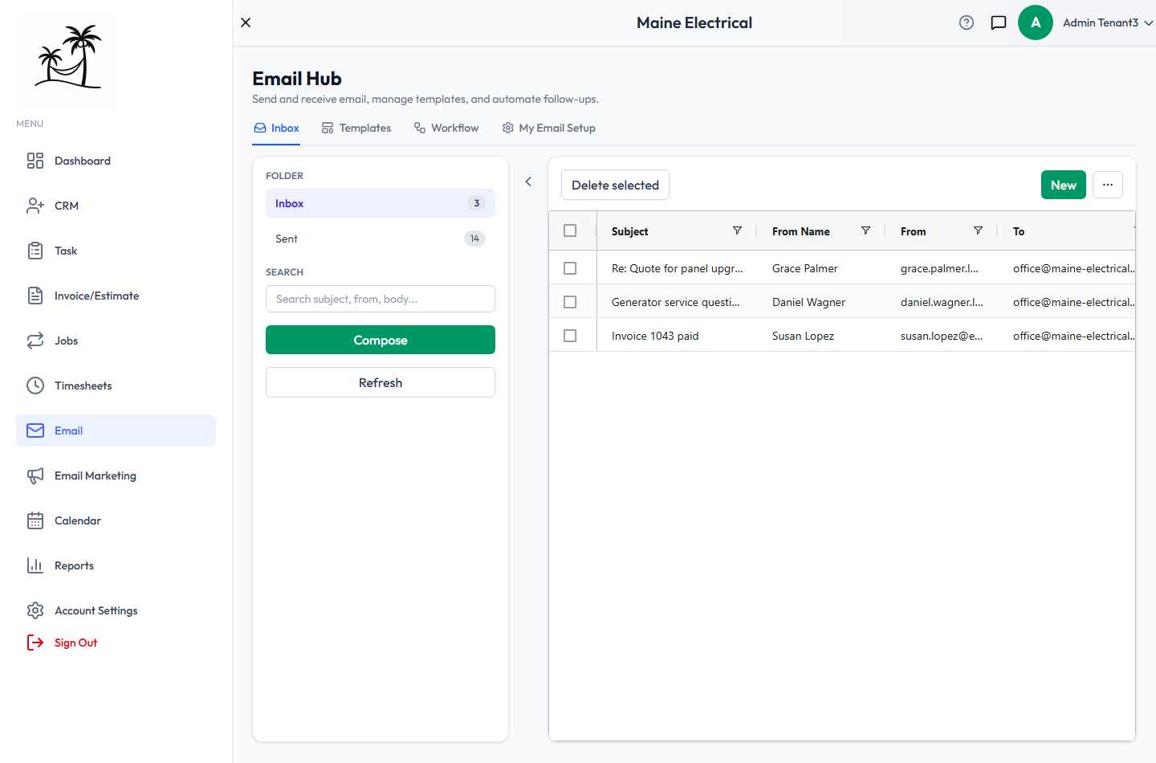This screenshot has width=1156, height=763.
Task: Check the box for Re: Quote for panel upgrade email
Action: coord(570,268)
